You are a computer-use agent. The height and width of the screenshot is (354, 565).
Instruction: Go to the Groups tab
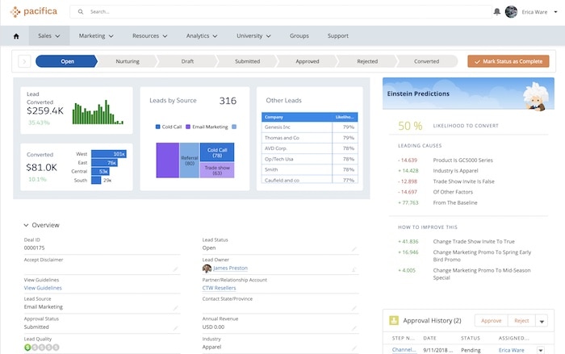(x=299, y=36)
